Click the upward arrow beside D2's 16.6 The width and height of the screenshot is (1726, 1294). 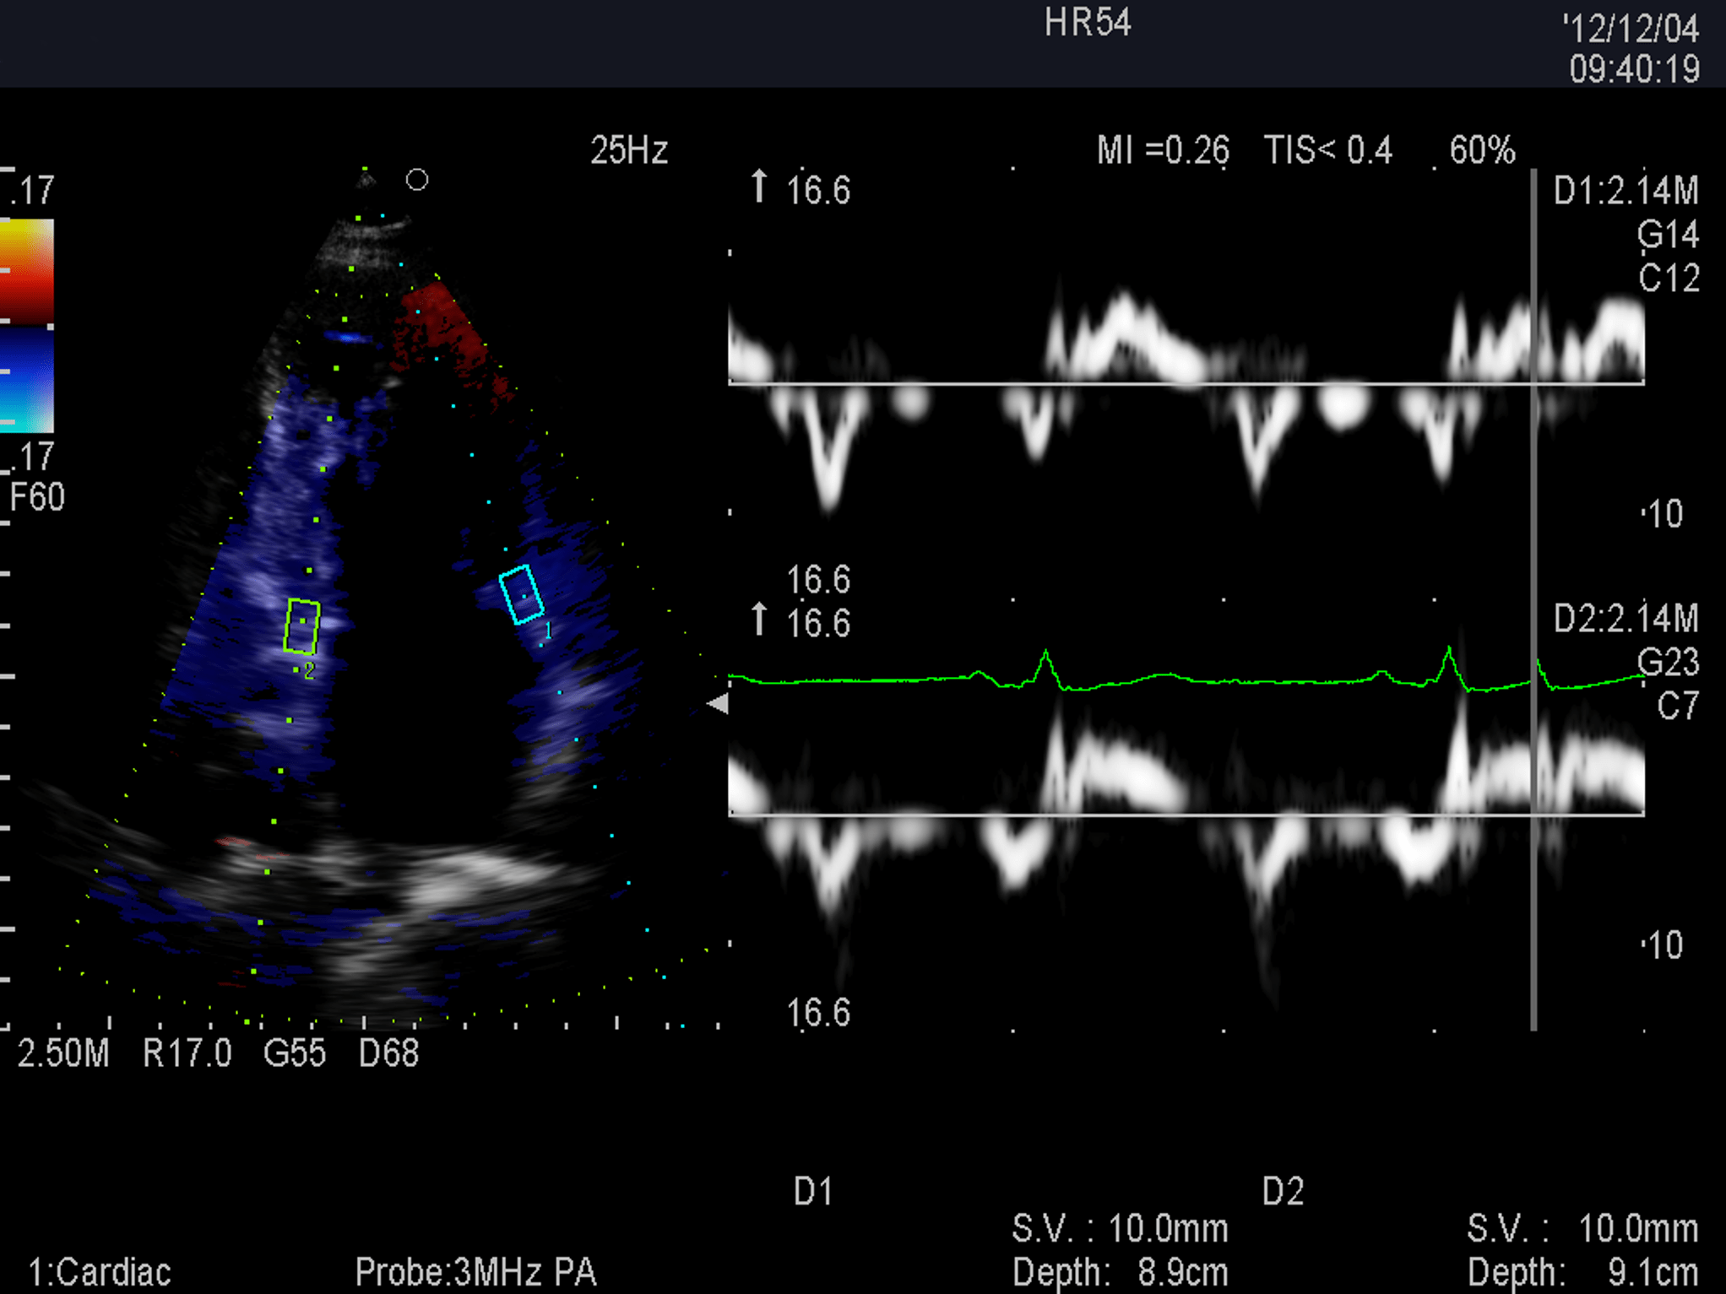(759, 620)
